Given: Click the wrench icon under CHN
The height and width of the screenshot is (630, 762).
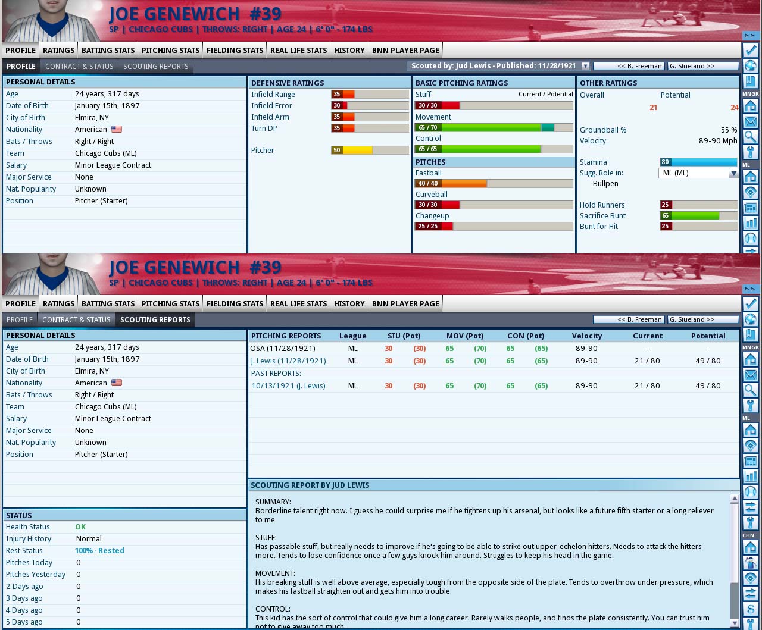Looking at the screenshot, I should tap(750, 623).
